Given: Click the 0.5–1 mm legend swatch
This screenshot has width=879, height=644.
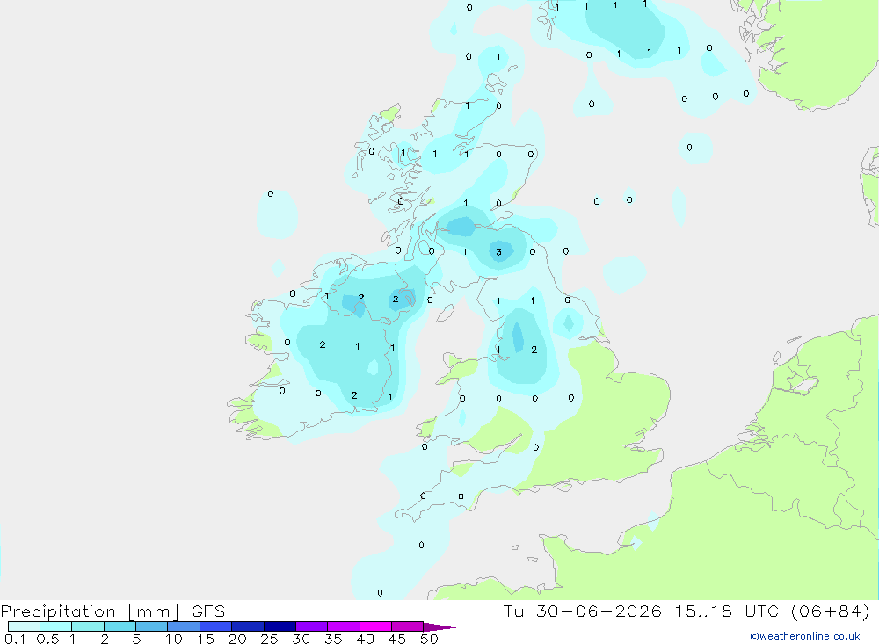Looking at the screenshot, I should 55,626.
